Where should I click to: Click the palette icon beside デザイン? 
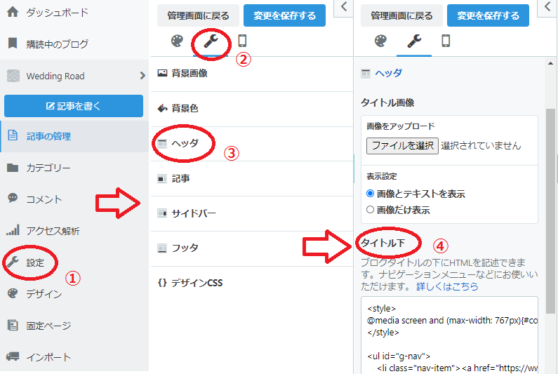(x=13, y=293)
